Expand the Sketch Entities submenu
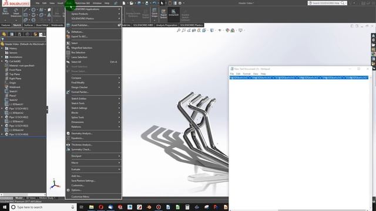This screenshot has width=376, height=211. click(93, 99)
